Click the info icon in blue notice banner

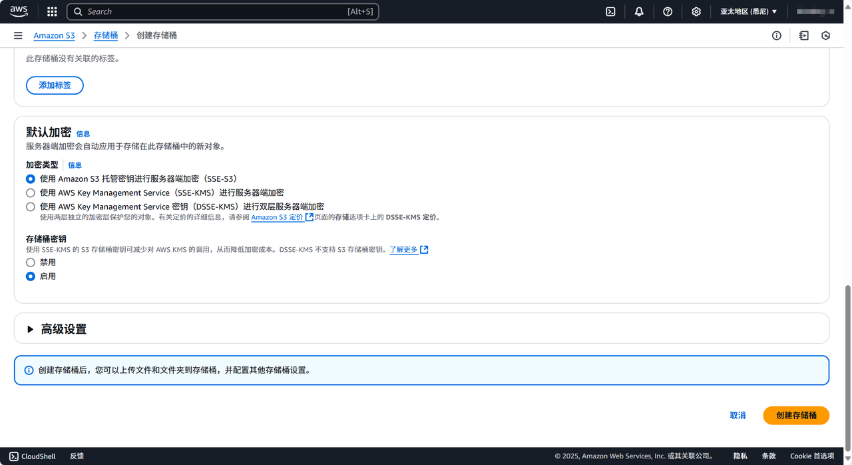(29, 370)
